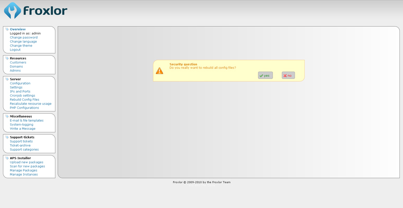Click the tag icon beside Resources

click(x=7, y=58)
